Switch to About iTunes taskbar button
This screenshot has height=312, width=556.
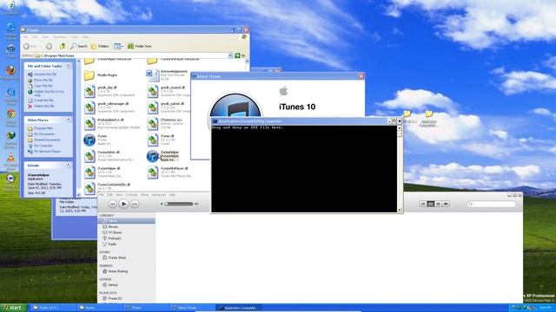193,308
